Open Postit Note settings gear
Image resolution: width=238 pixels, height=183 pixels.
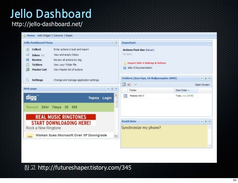coord(206,121)
